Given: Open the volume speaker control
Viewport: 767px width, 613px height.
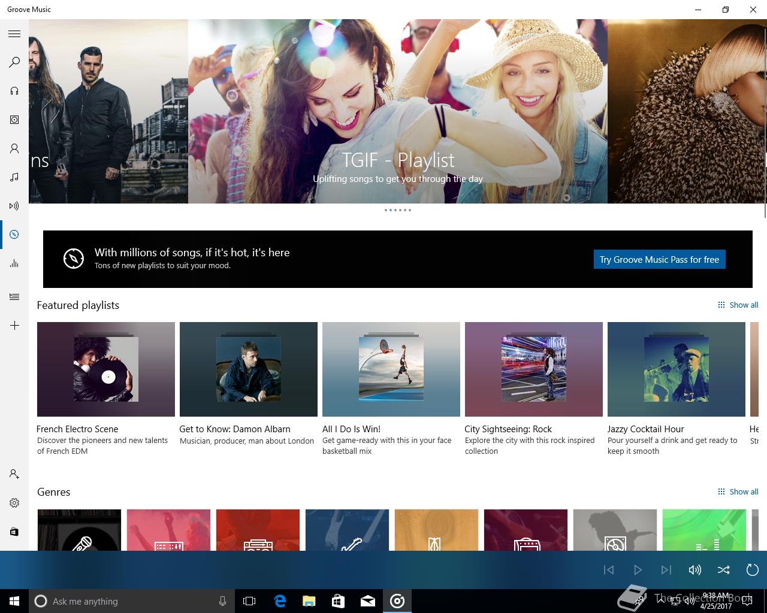Looking at the screenshot, I should pos(695,570).
